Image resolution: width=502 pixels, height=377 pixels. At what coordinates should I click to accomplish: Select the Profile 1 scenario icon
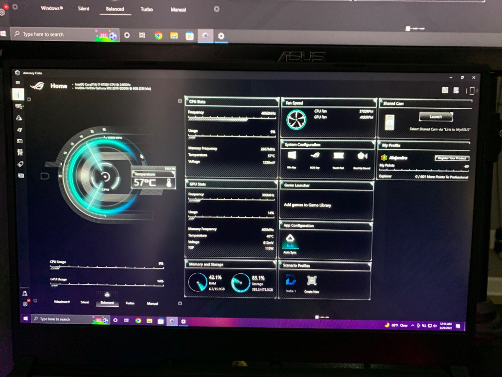click(x=291, y=280)
